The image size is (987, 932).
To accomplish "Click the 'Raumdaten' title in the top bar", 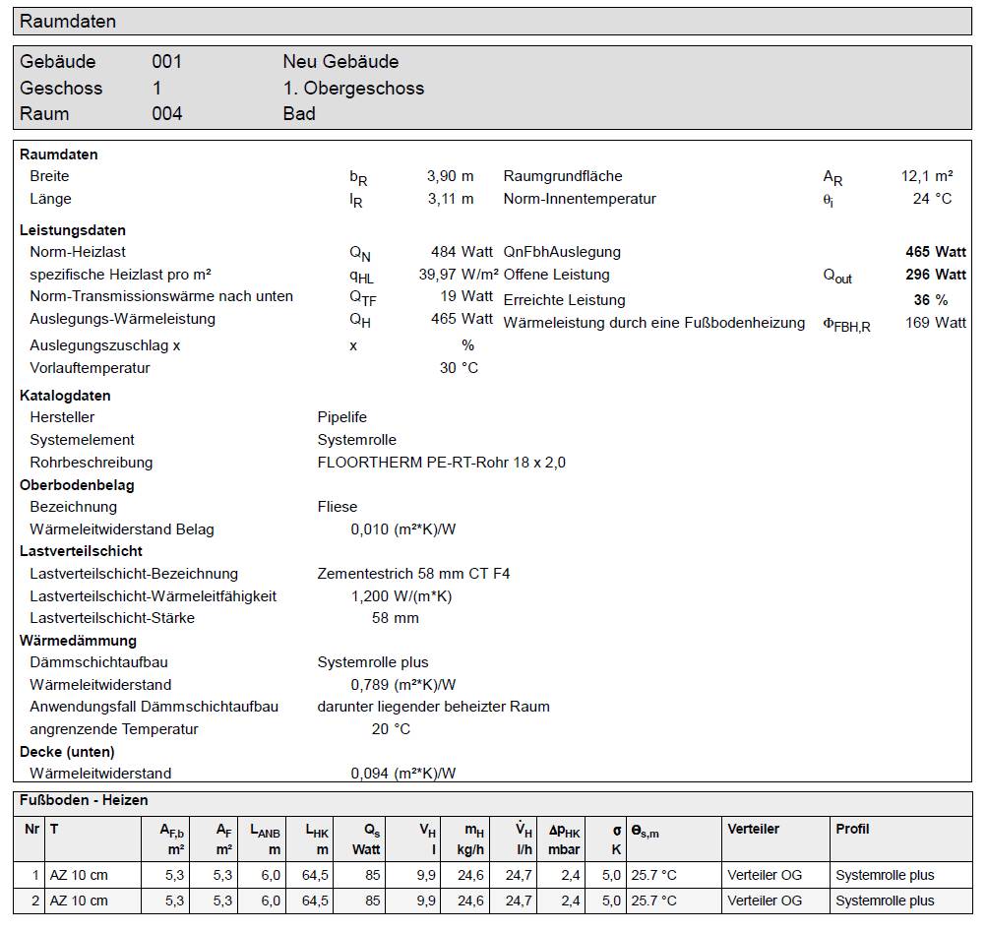I will coord(68,22).
